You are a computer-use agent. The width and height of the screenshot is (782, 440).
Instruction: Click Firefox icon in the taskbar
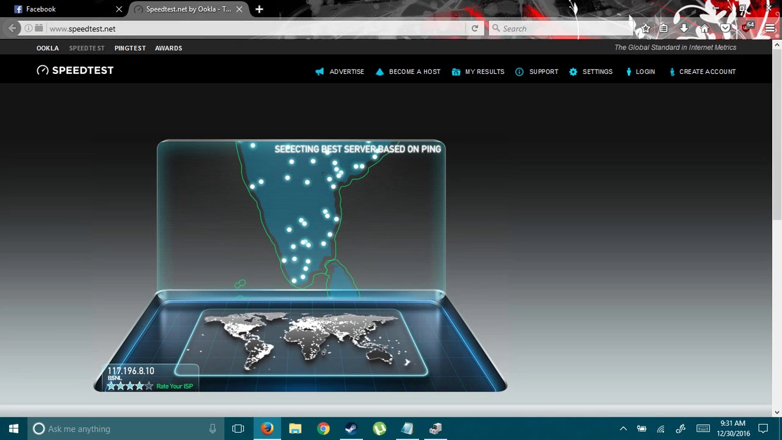tap(267, 428)
